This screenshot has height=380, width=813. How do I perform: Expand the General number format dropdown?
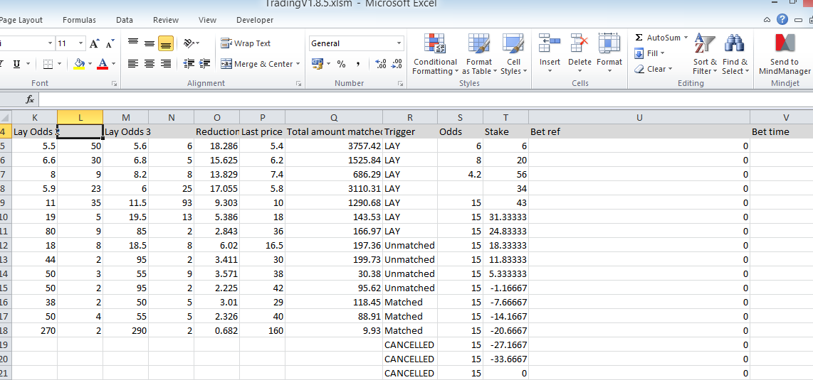click(399, 43)
